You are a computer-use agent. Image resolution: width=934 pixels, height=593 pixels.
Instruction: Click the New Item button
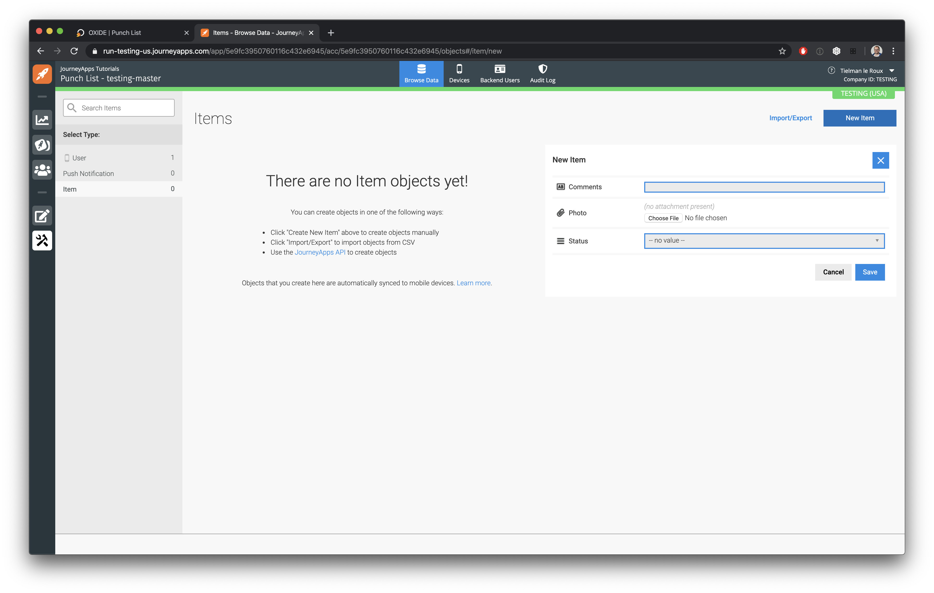859,118
